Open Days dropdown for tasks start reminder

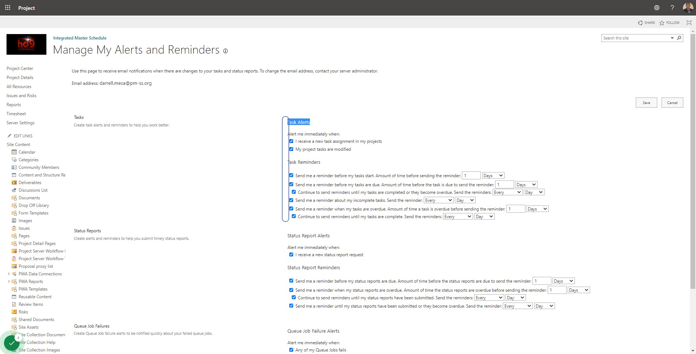pyautogui.click(x=493, y=175)
